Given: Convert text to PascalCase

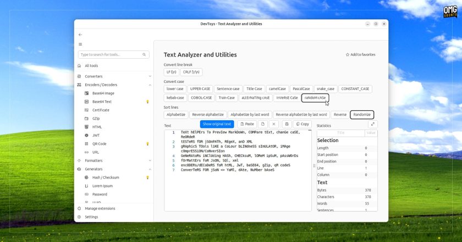Looking at the screenshot, I should pos(301,89).
